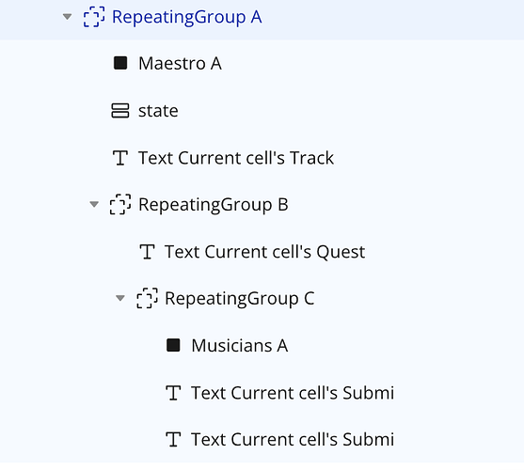Select the RepeatingGroup C label

click(x=240, y=298)
